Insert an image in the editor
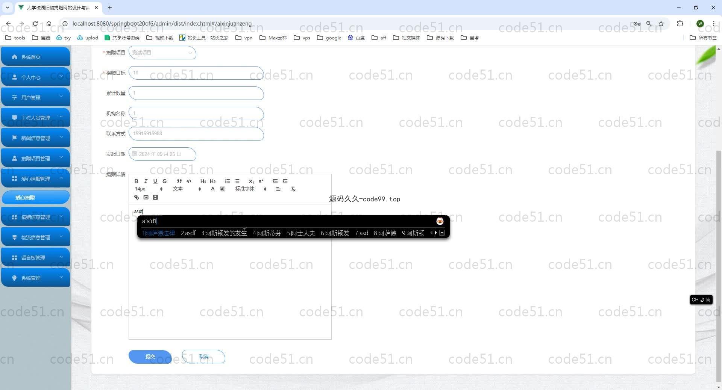Screen dimensions: 722x390 146,197
